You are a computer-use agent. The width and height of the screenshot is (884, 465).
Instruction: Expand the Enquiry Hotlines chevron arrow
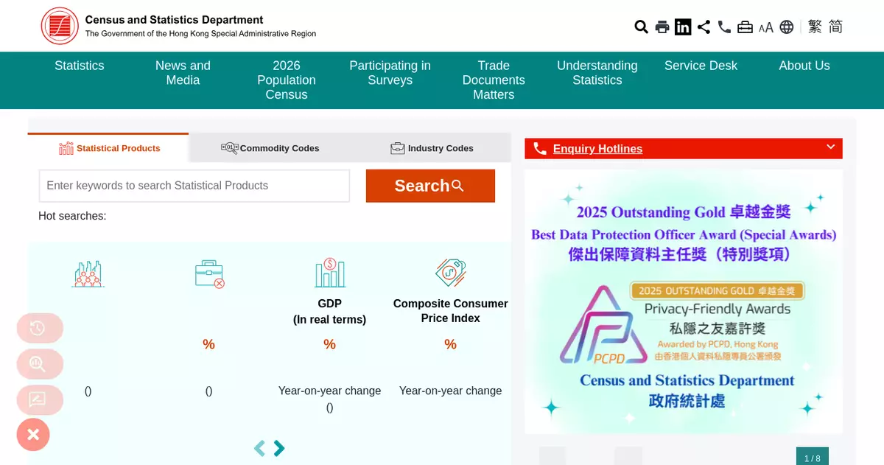[x=830, y=147]
